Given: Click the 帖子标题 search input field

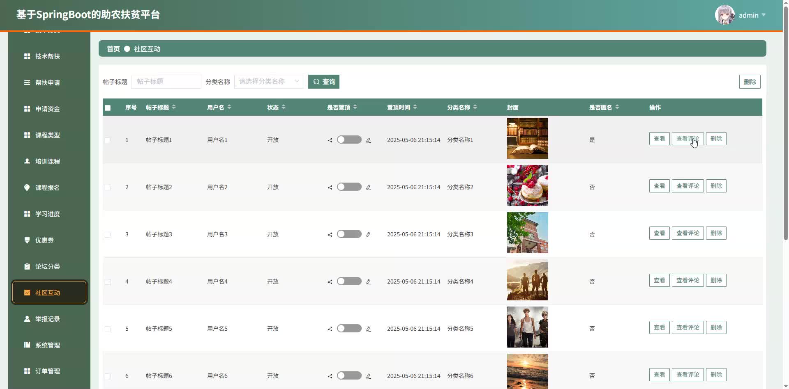Looking at the screenshot, I should 166,82.
